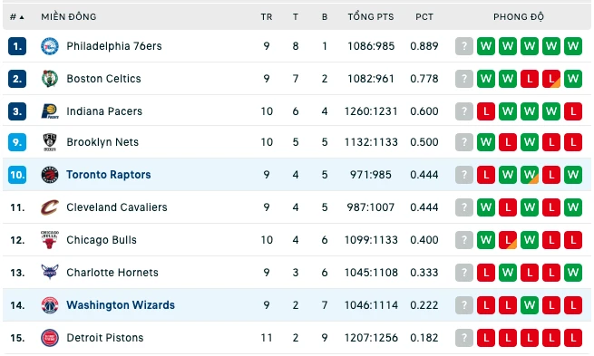Click the Chicago Bulls team logo
Viewport: 594px width, 356px height.
click(50, 240)
